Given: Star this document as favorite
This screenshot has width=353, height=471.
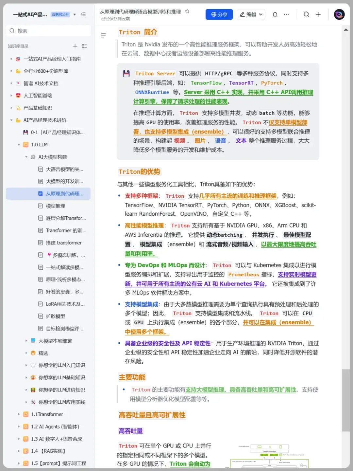Looking at the screenshot, I should coord(187,11).
